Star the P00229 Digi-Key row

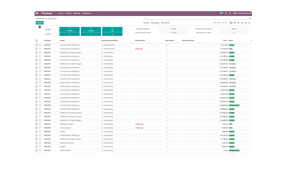tap(40, 124)
